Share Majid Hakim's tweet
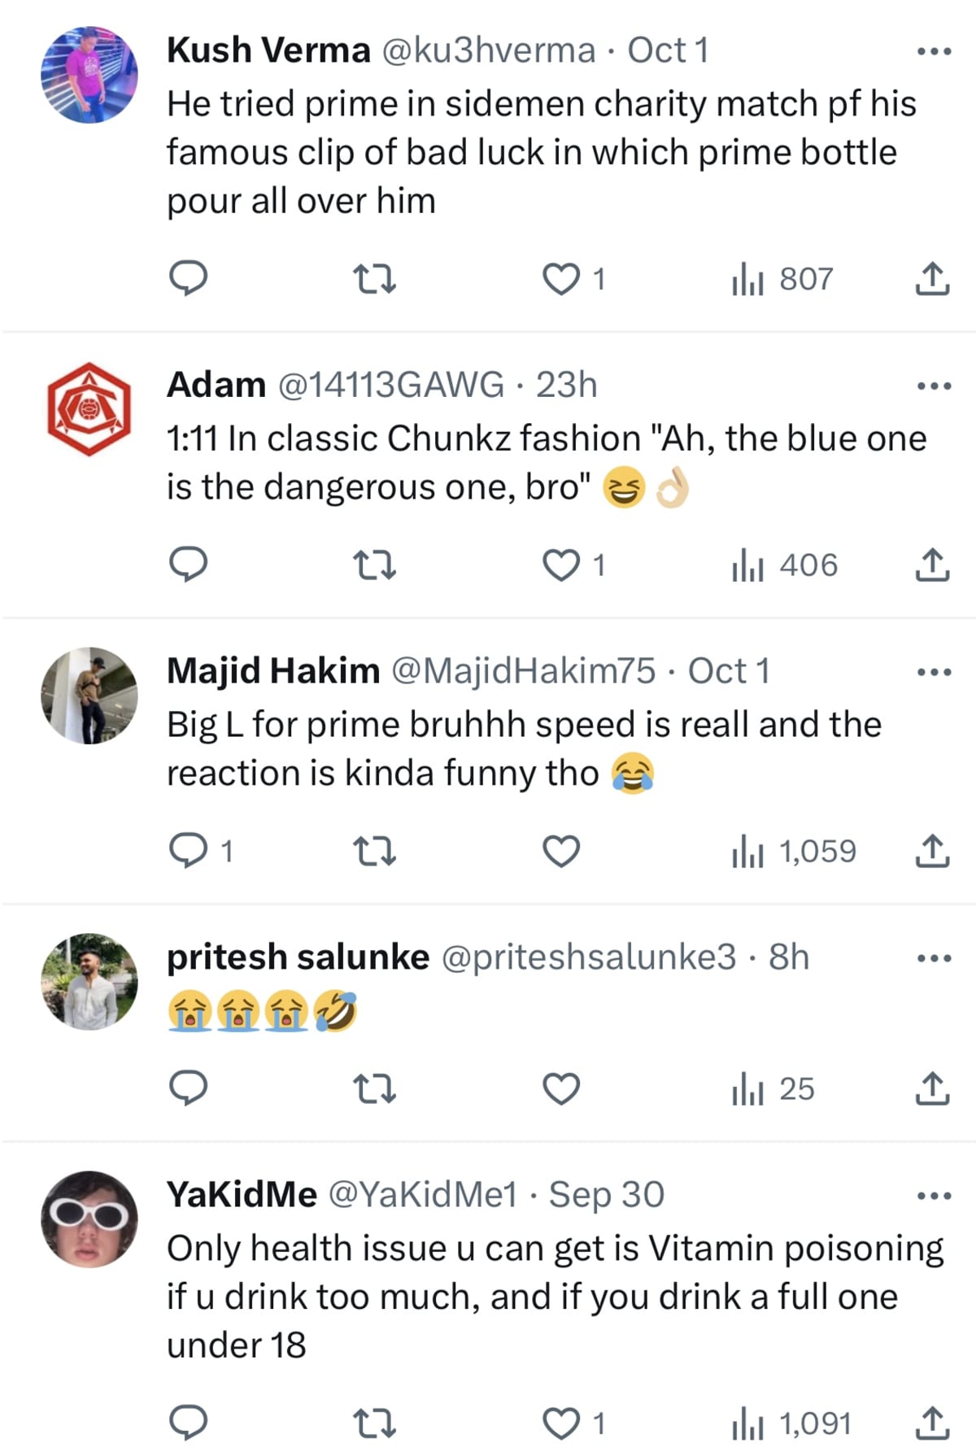Image resolution: width=976 pixels, height=1452 pixels. 932,852
